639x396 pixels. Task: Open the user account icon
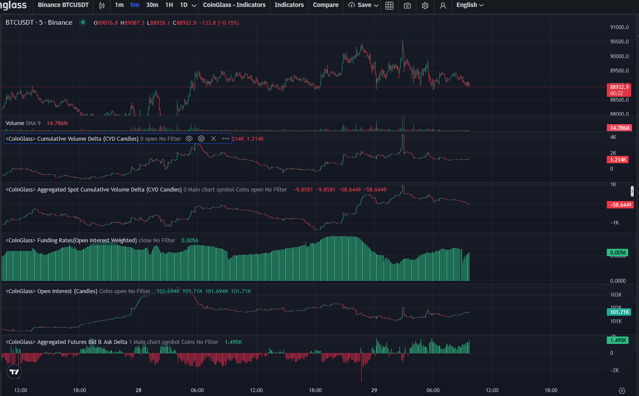443,5
